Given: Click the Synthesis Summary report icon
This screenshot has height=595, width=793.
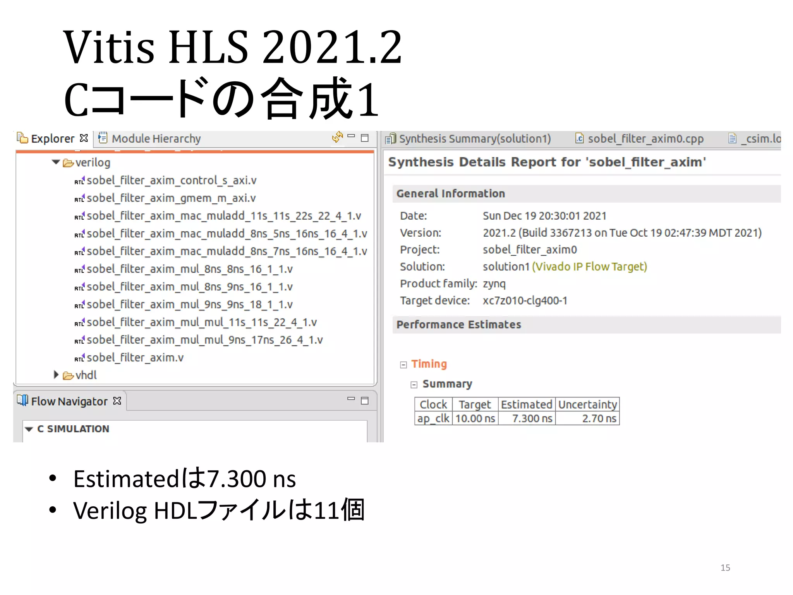Looking at the screenshot, I should click(x=391, y=138).
